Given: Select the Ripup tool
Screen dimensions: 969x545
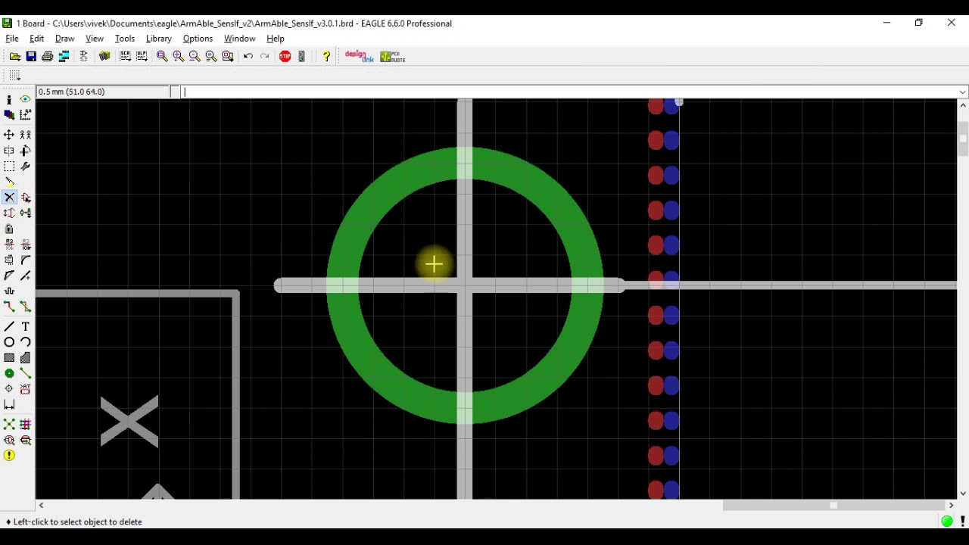Looking at the screenshot, I should point(25,307).
